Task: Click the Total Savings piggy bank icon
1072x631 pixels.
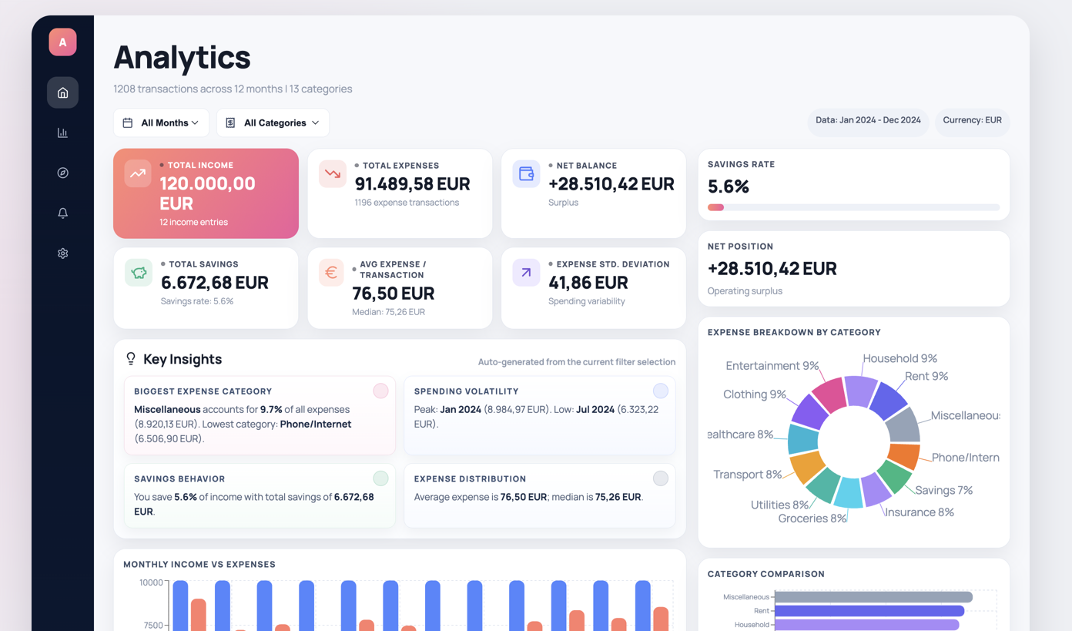Action: point(139,273)
